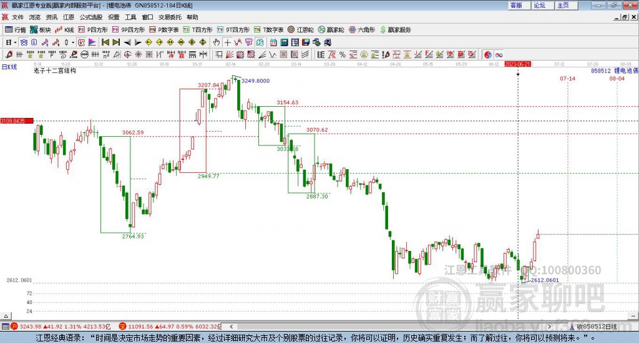Open the 9T四方形 tool

click(233, 30)
